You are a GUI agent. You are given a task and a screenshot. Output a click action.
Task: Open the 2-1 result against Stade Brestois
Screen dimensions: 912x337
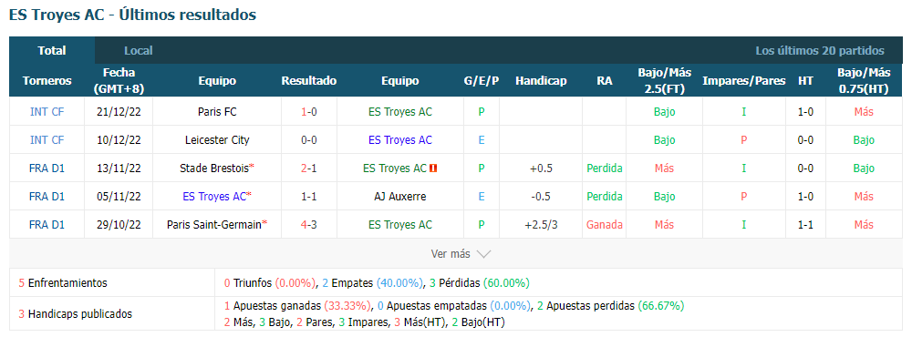tap(309, 168)
